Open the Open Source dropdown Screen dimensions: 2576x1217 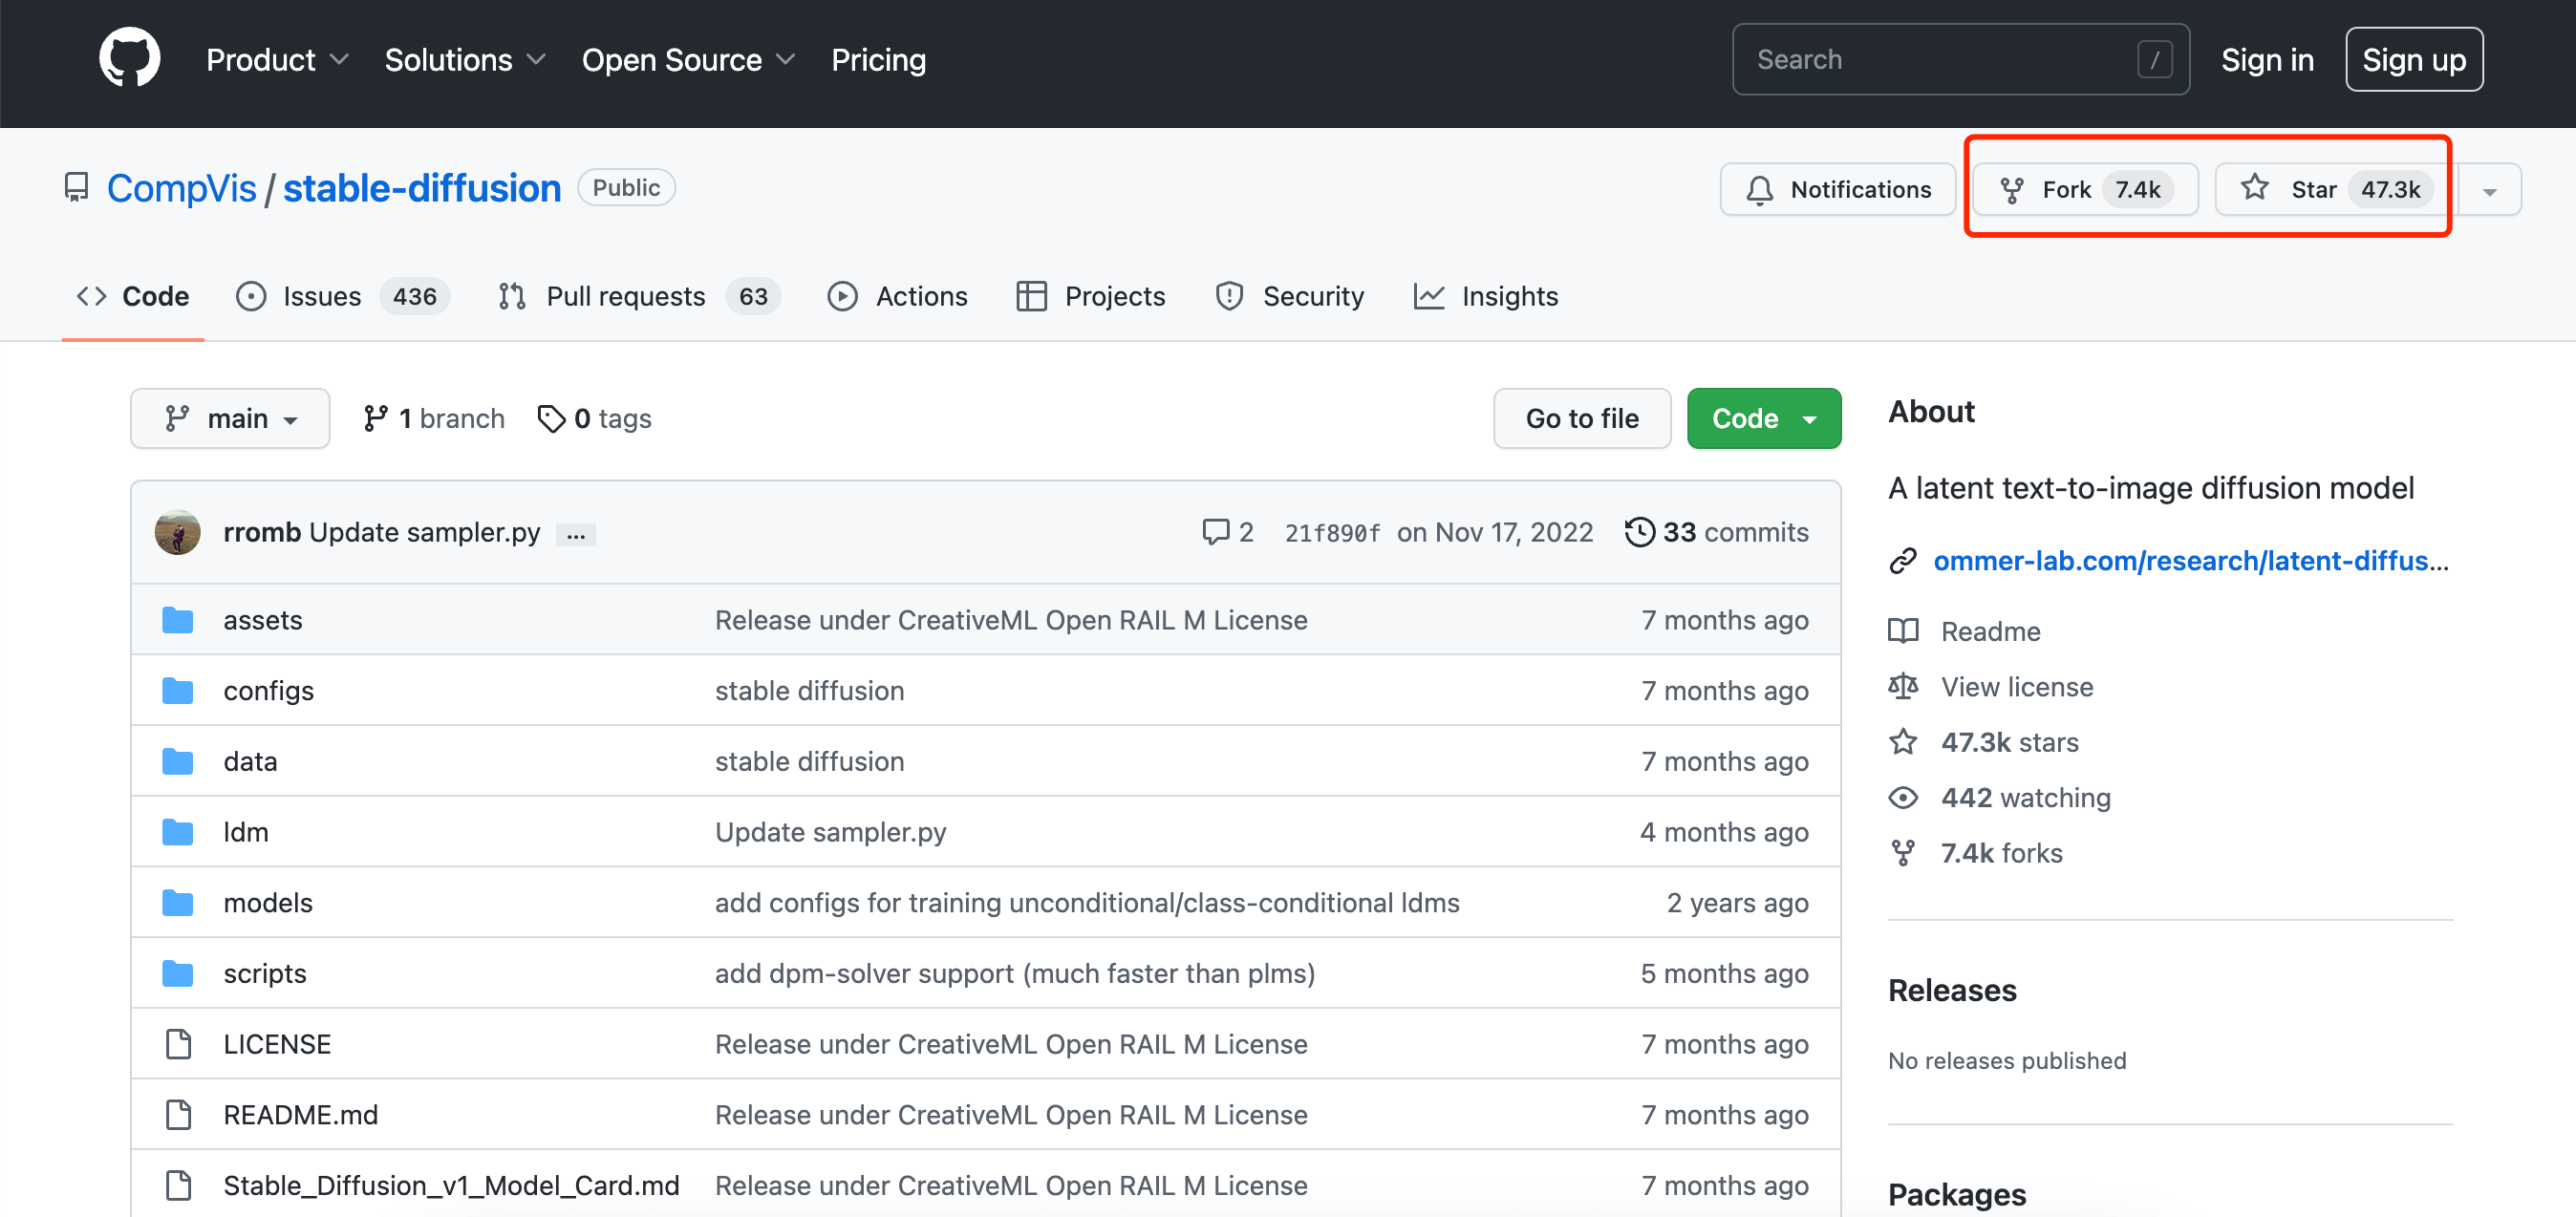[688, 60]
